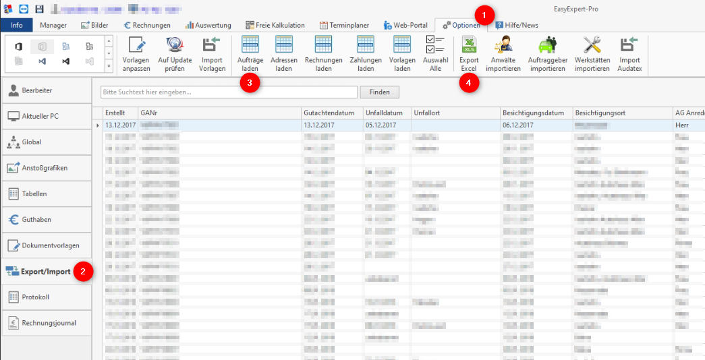Click the search text input field

point(229,92)
